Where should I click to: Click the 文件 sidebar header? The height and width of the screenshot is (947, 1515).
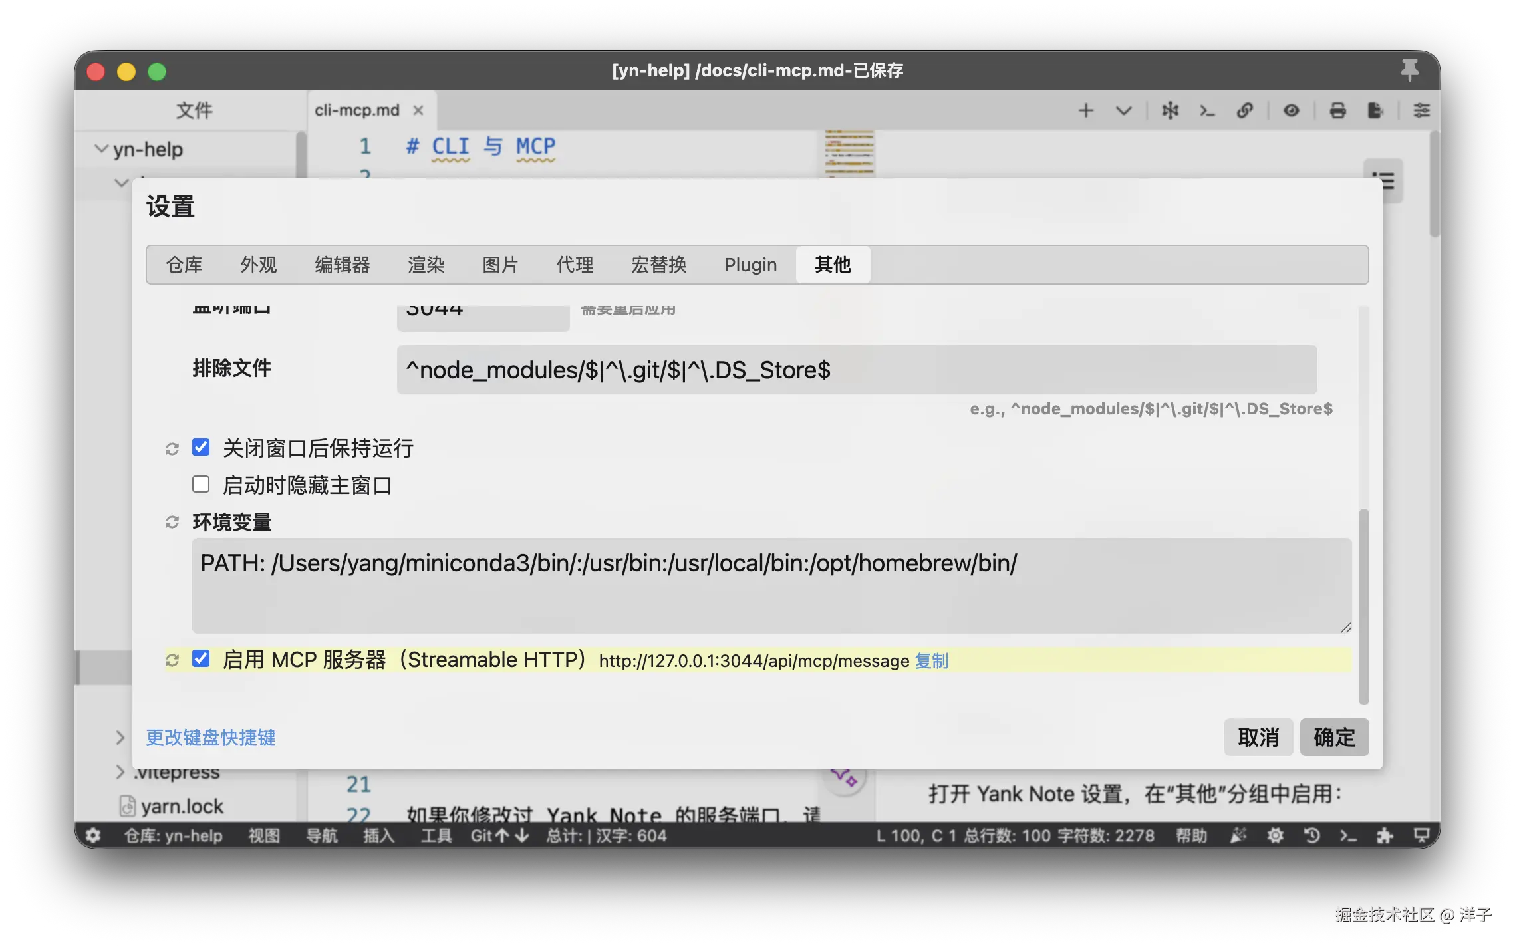point(194,110)
